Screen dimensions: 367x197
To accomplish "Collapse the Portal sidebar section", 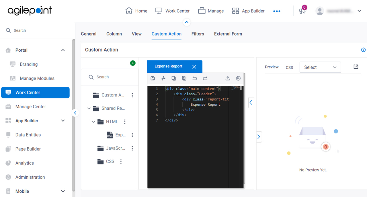I will pyautogui.click(x=63, y=50).
